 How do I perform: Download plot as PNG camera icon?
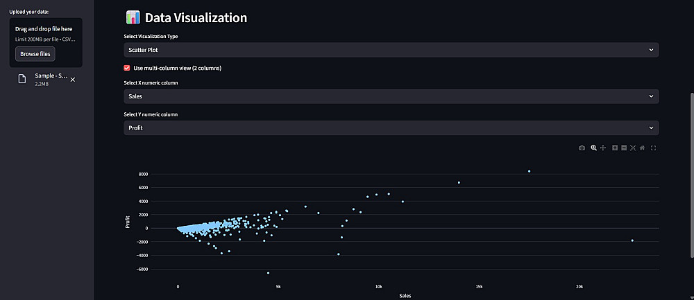tap(582, 148)
